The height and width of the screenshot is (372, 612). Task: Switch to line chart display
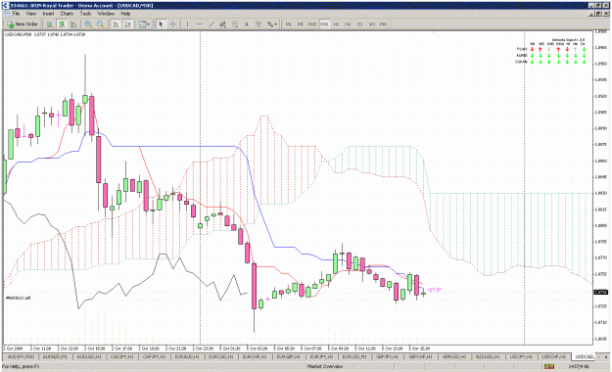pyautogui.click(x=73, y=24)
